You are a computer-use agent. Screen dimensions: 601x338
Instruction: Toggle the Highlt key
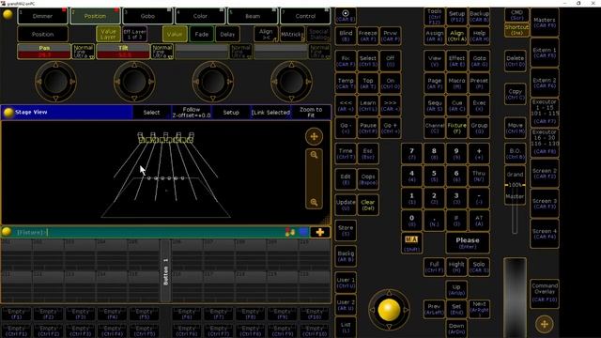456,267
